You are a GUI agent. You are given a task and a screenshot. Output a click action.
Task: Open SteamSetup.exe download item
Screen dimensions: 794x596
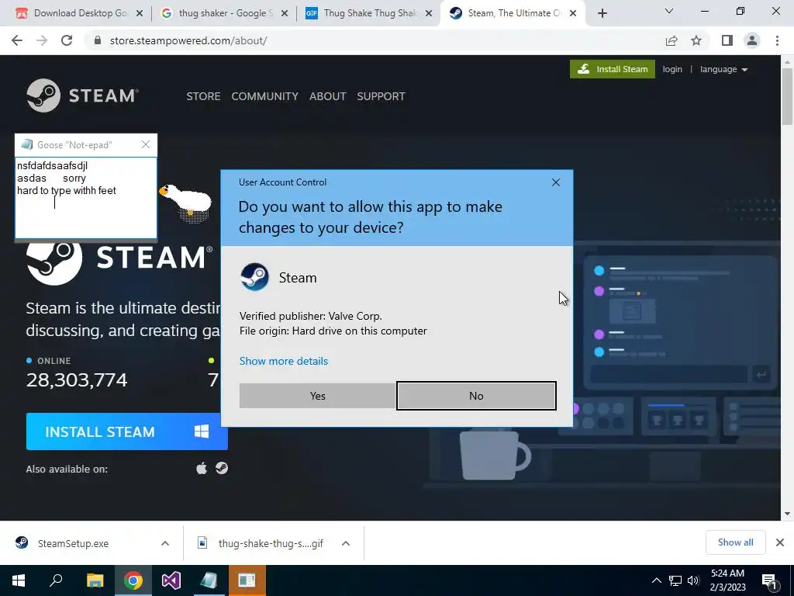(x=74, y=543)
